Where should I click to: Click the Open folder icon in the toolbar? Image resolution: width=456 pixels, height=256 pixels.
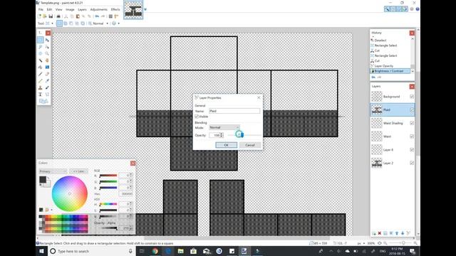pos(45,16)
